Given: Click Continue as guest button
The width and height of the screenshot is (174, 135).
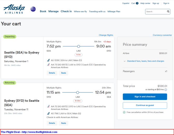Looking at the screenshot, I should coord(145,105).
